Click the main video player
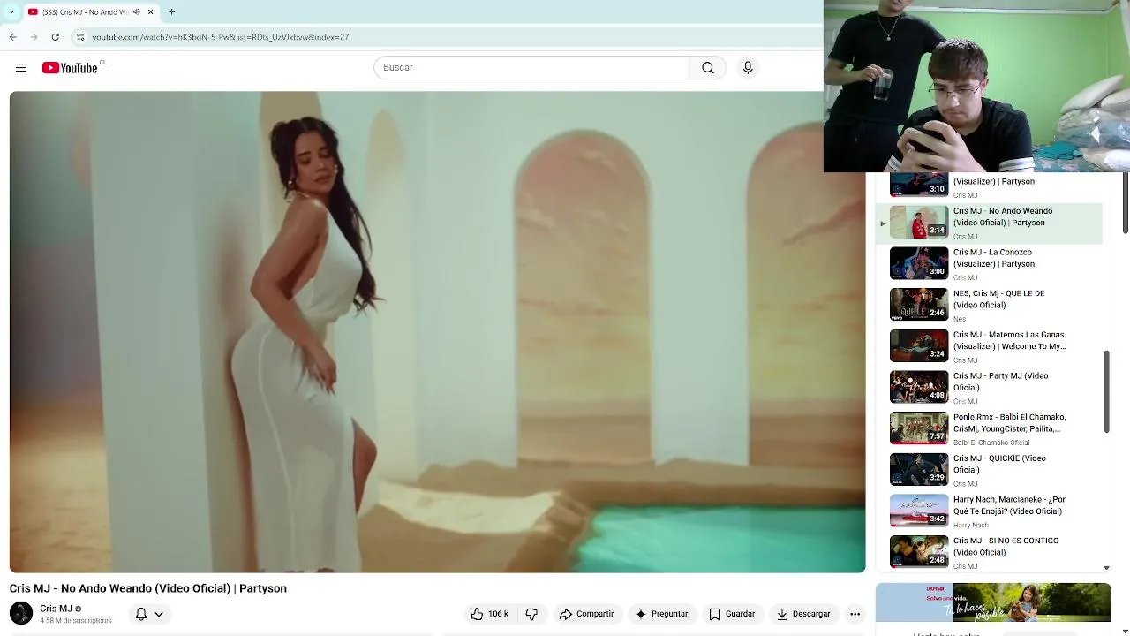The width and height of the screenshot is (1130, 636). (x=437, y=332)
